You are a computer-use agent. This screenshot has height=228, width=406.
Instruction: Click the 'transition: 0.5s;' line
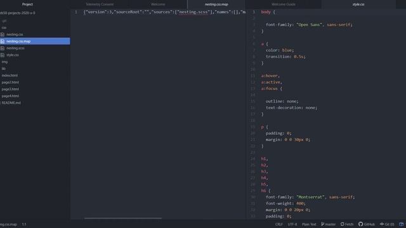[x=285, y=56]
